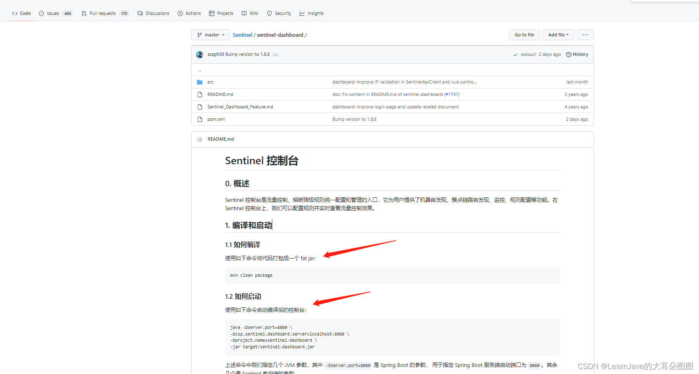
Task: Click '1.1 如何编译' heading
Action: [x=243, y=245]
